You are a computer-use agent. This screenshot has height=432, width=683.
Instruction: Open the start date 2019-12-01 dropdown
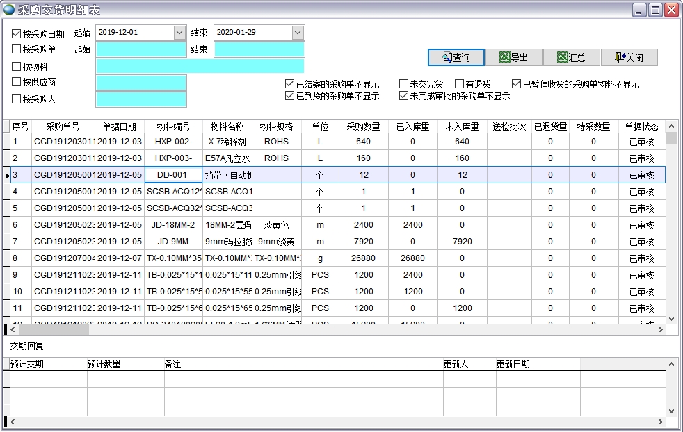coord(179,33)
